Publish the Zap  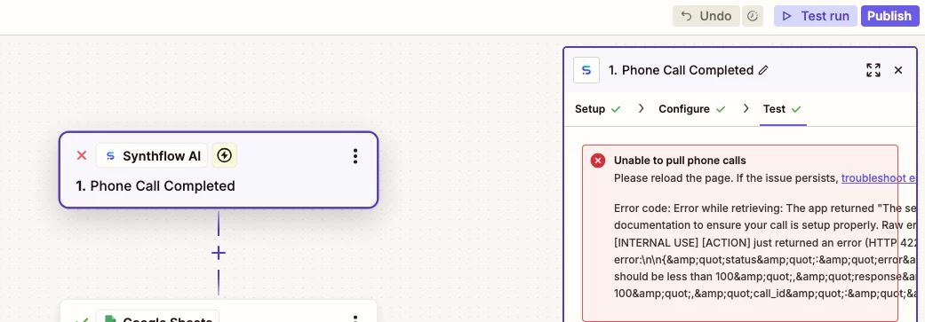coord(889,17)
